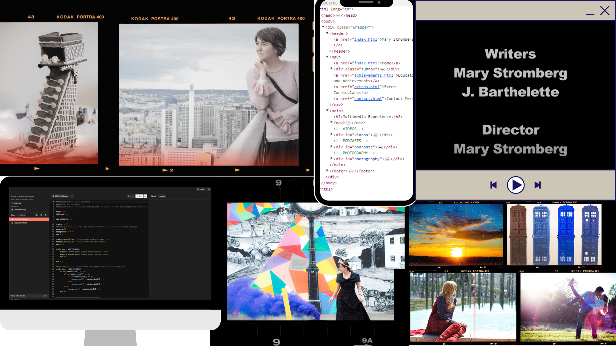
Task: Click the Have a feedback? text
Action: click(x=18, y=296)
